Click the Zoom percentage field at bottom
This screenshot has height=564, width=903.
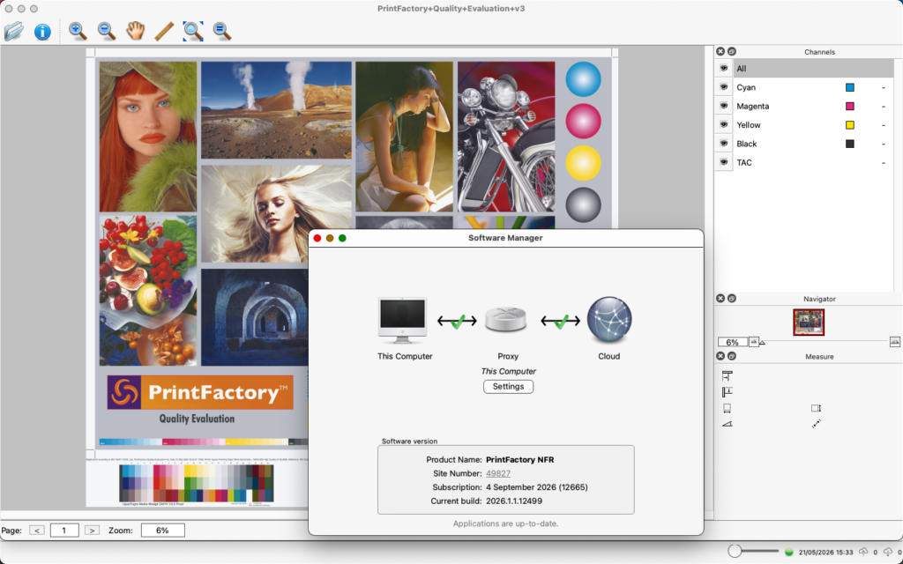tap(162, 531)
